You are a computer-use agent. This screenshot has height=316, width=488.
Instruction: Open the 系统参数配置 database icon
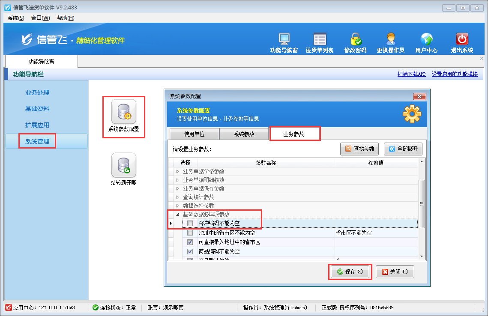(x=124, y=112)
